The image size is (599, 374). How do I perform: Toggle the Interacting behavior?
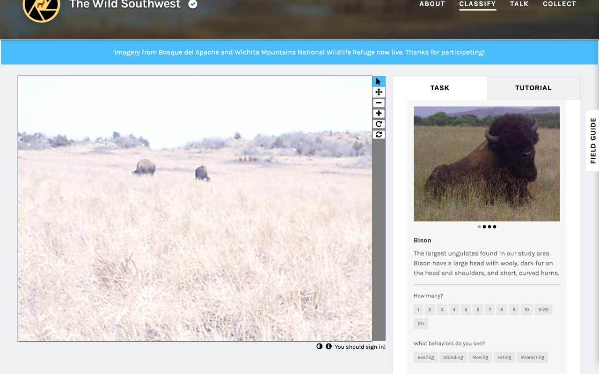(533, 357)
